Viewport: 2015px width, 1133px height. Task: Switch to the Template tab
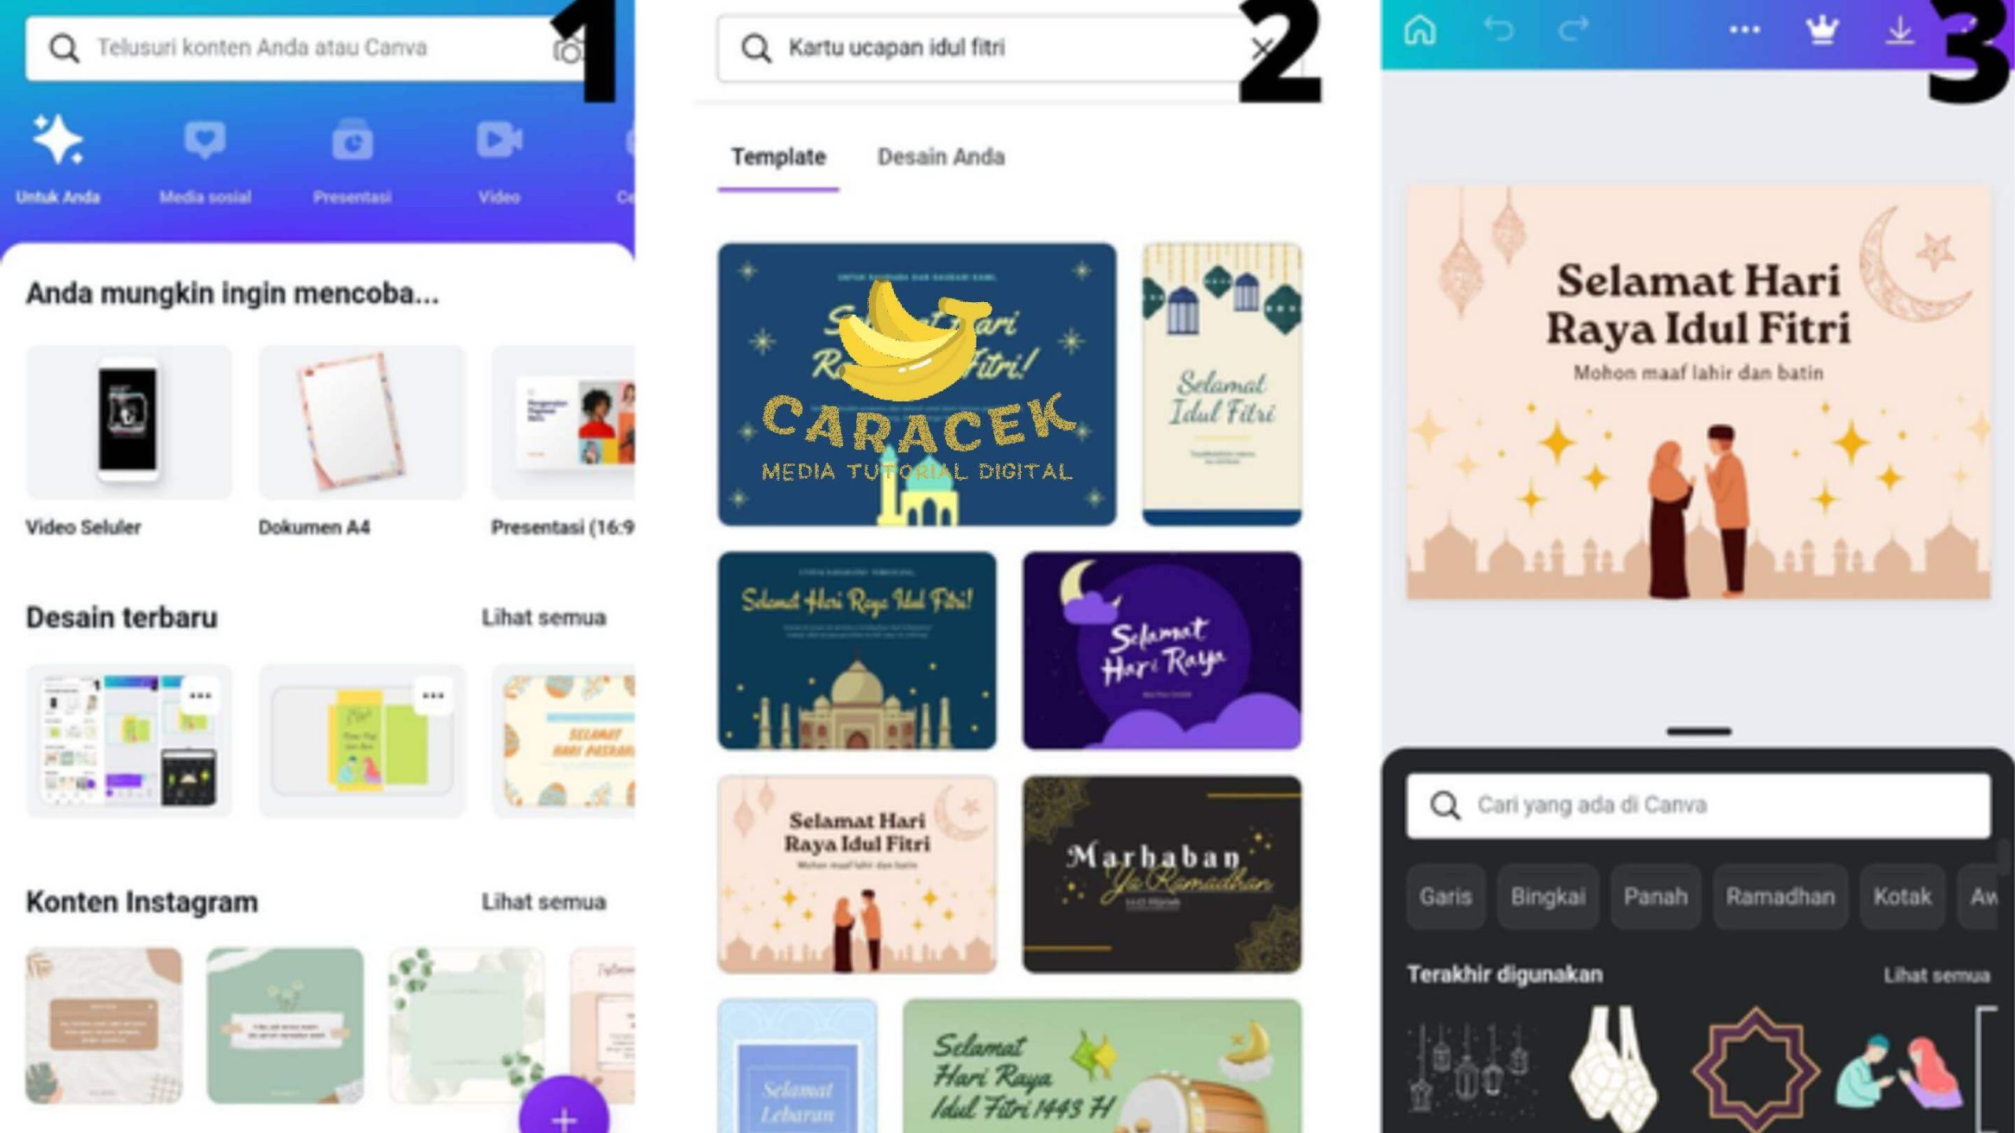tap(779, 155)
